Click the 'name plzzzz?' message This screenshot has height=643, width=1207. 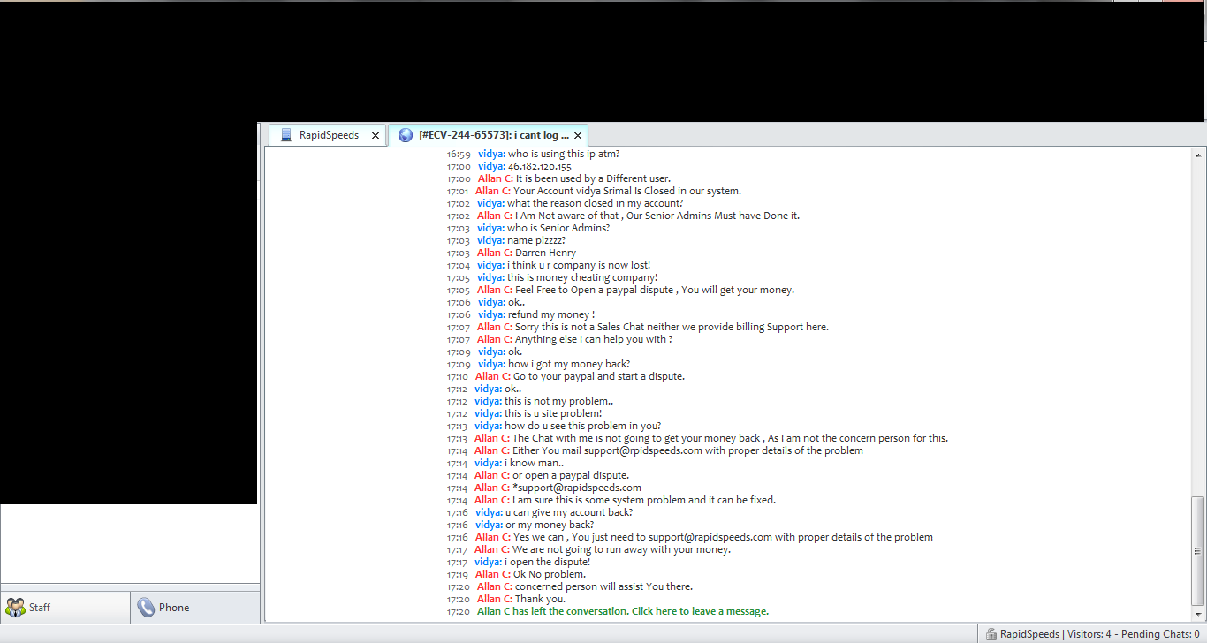536,240
